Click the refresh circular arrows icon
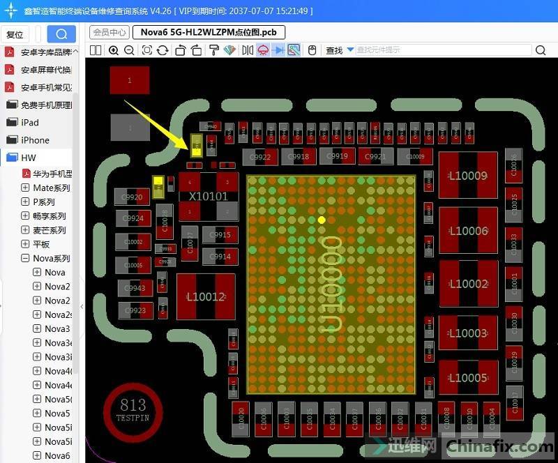Image resolution: width=558 pixels, height=463 pixels. (163, 50)
